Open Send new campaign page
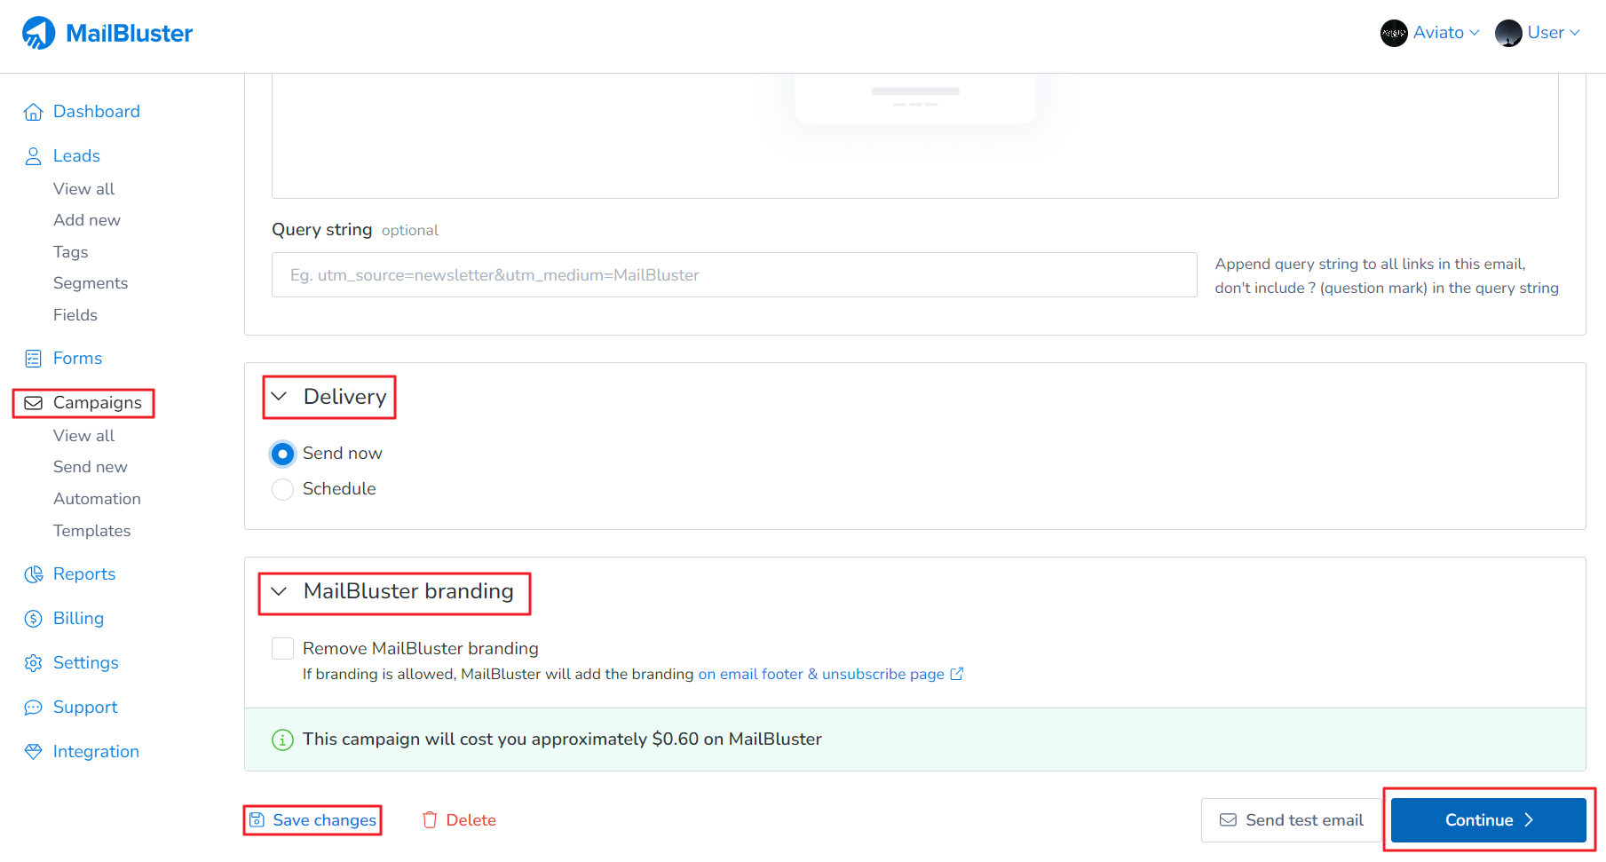 [x=91, y=467]
